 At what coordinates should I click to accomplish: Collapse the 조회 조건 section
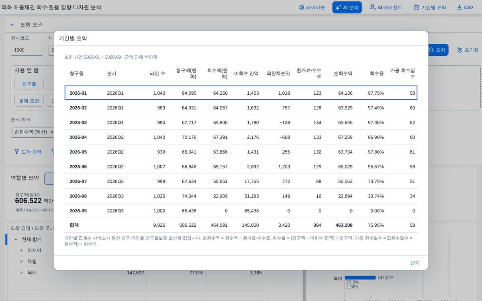point(12,24)
